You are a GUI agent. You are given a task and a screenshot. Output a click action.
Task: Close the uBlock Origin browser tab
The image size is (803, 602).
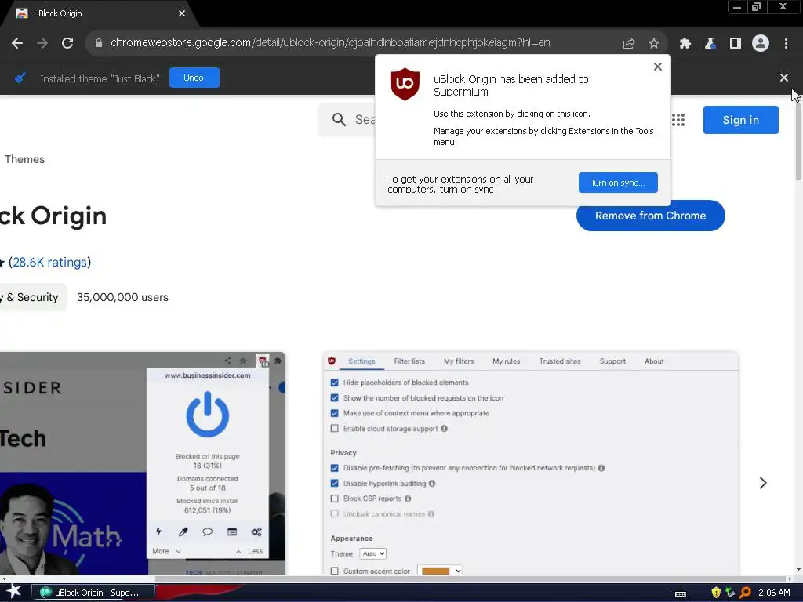(182, 13)
